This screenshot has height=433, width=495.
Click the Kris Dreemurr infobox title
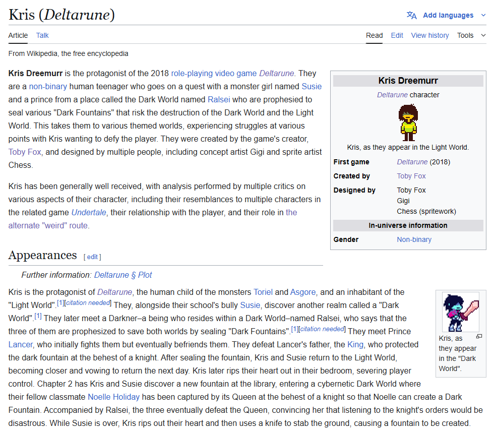[x=408, y=81]
